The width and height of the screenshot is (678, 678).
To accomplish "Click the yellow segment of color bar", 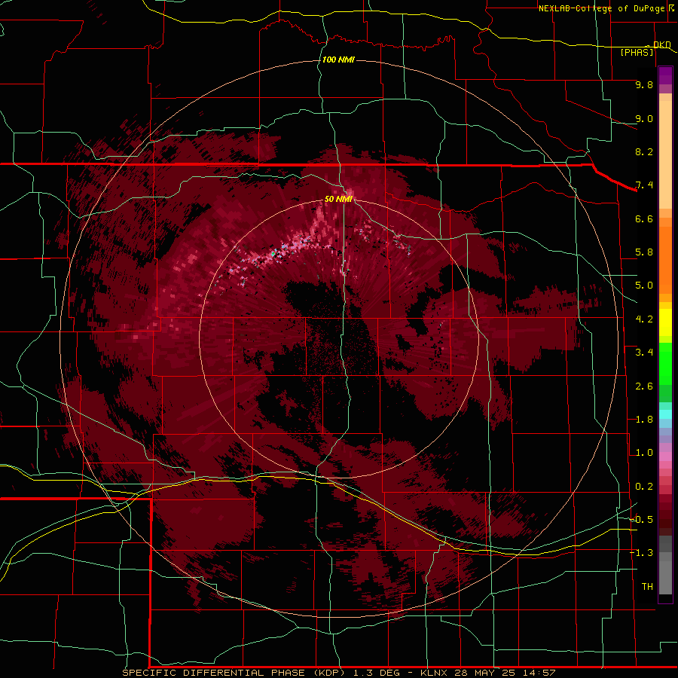I will [665, 322].
